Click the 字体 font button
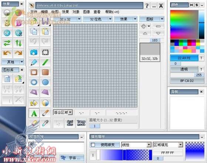 pos(72,158)
